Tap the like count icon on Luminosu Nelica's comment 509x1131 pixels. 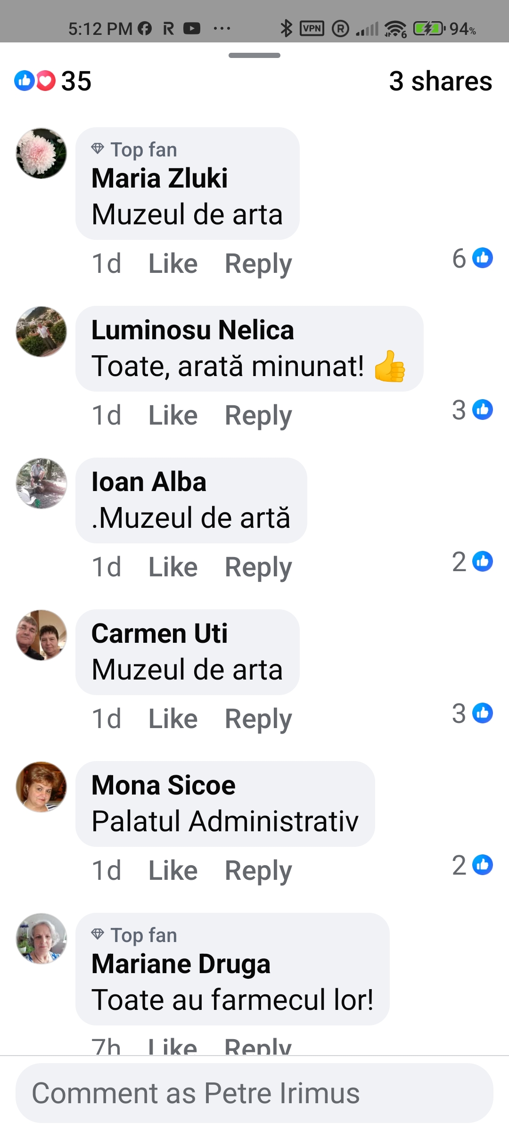click(483, 410)
